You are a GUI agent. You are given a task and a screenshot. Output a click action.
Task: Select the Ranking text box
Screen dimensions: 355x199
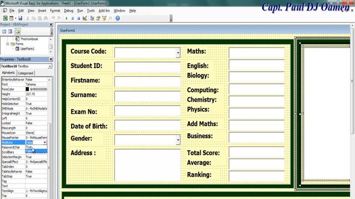pyautogui.click(x=256, y=176)
